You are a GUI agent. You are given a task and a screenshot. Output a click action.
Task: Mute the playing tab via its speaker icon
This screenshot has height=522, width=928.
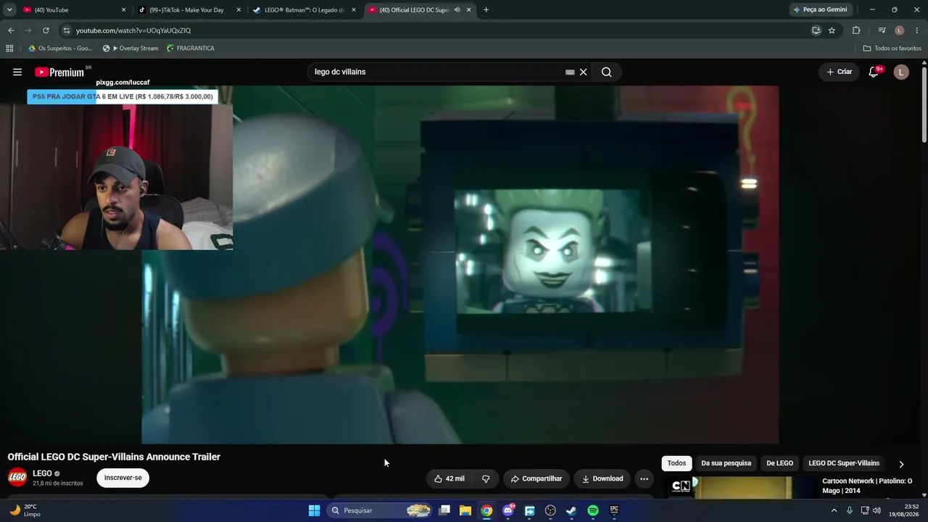tap(457, 10)
